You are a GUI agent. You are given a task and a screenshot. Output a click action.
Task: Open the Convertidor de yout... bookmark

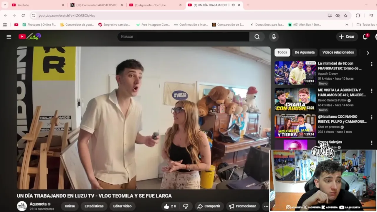pyautogui.click(x=77, y=24)
